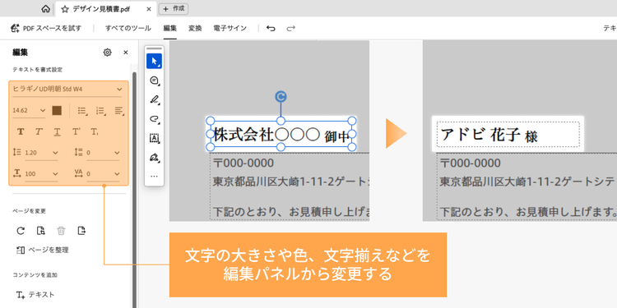Open the font size 14.62 dropdown
The height and width of the screenshot is (308, 617).
(x=29, y=111)
